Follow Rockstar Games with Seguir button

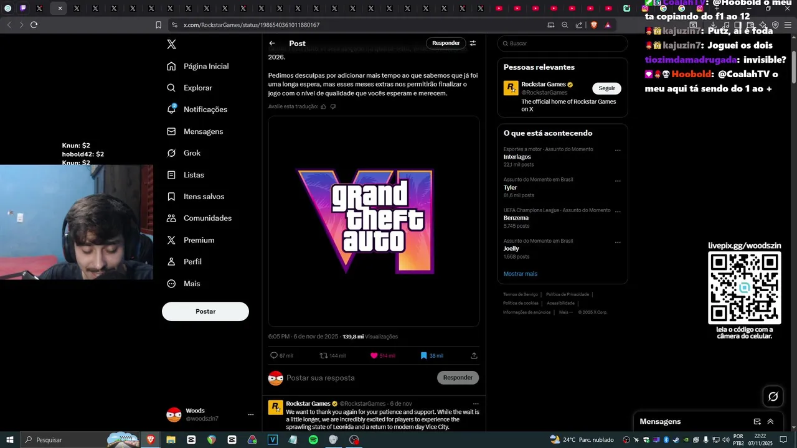pos(606,88)
